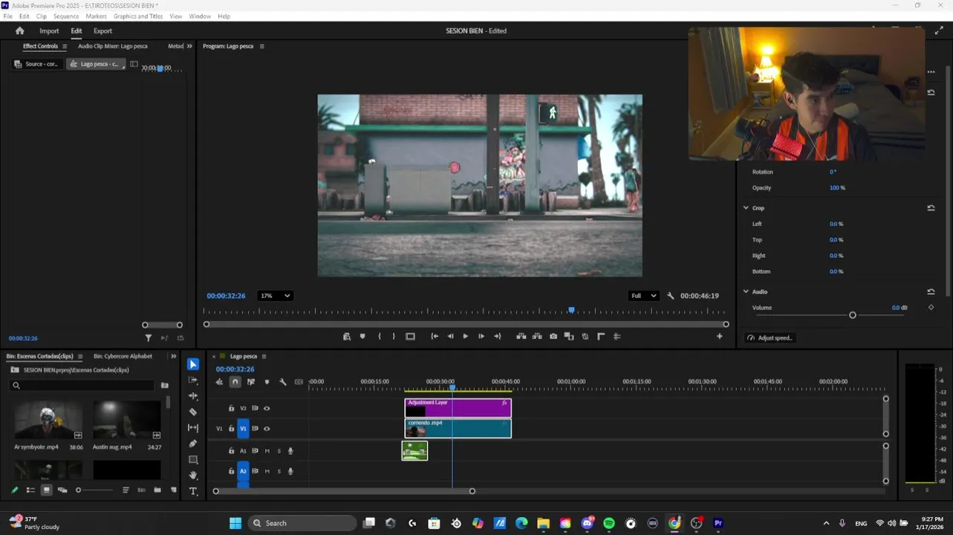
Task: Click Lift button in Program Monitor
Action: (x=521, y=337)
